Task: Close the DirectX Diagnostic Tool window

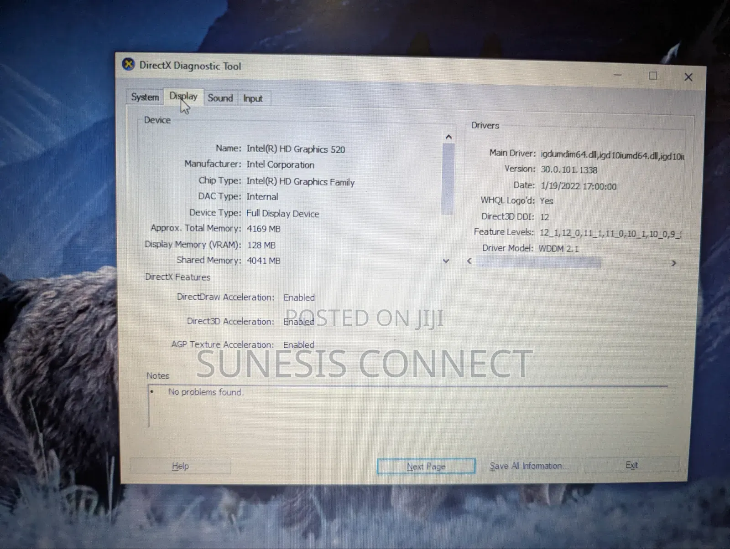Action: click(x=688, y=77)
